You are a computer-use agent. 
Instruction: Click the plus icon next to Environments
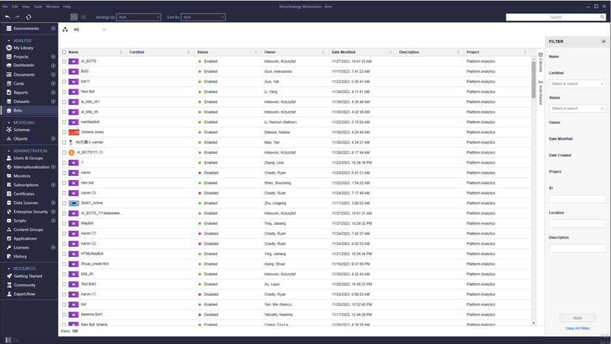(53, 29)
